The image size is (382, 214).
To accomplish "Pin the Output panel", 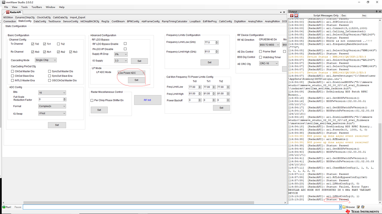I will [x=377, y=11].
